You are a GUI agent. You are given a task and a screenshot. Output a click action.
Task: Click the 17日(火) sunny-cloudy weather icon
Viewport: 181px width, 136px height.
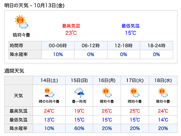pos(135,92)
